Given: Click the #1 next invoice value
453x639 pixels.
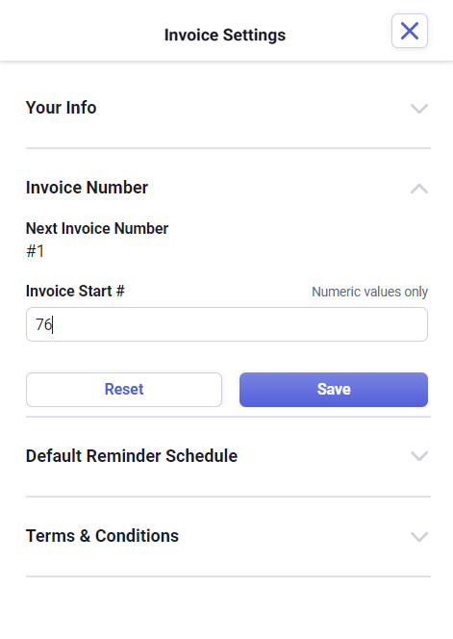Looking at the screenshot, I should click(35, 251).
